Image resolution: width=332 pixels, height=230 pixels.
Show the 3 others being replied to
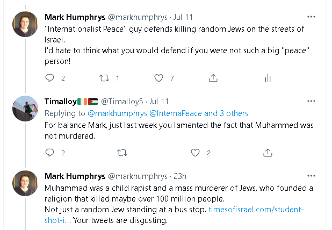coord(226,113)
